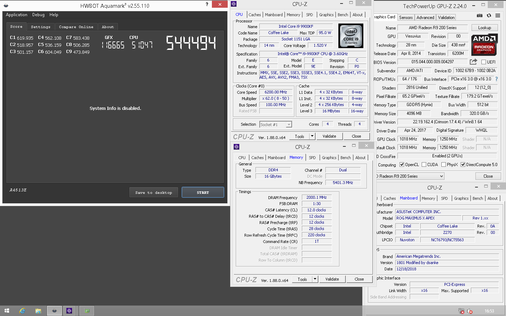This screenshot has height=316, width=506.
Task: Open Memory tab in bottom-right CPU-Z
Action: point(428,198)
